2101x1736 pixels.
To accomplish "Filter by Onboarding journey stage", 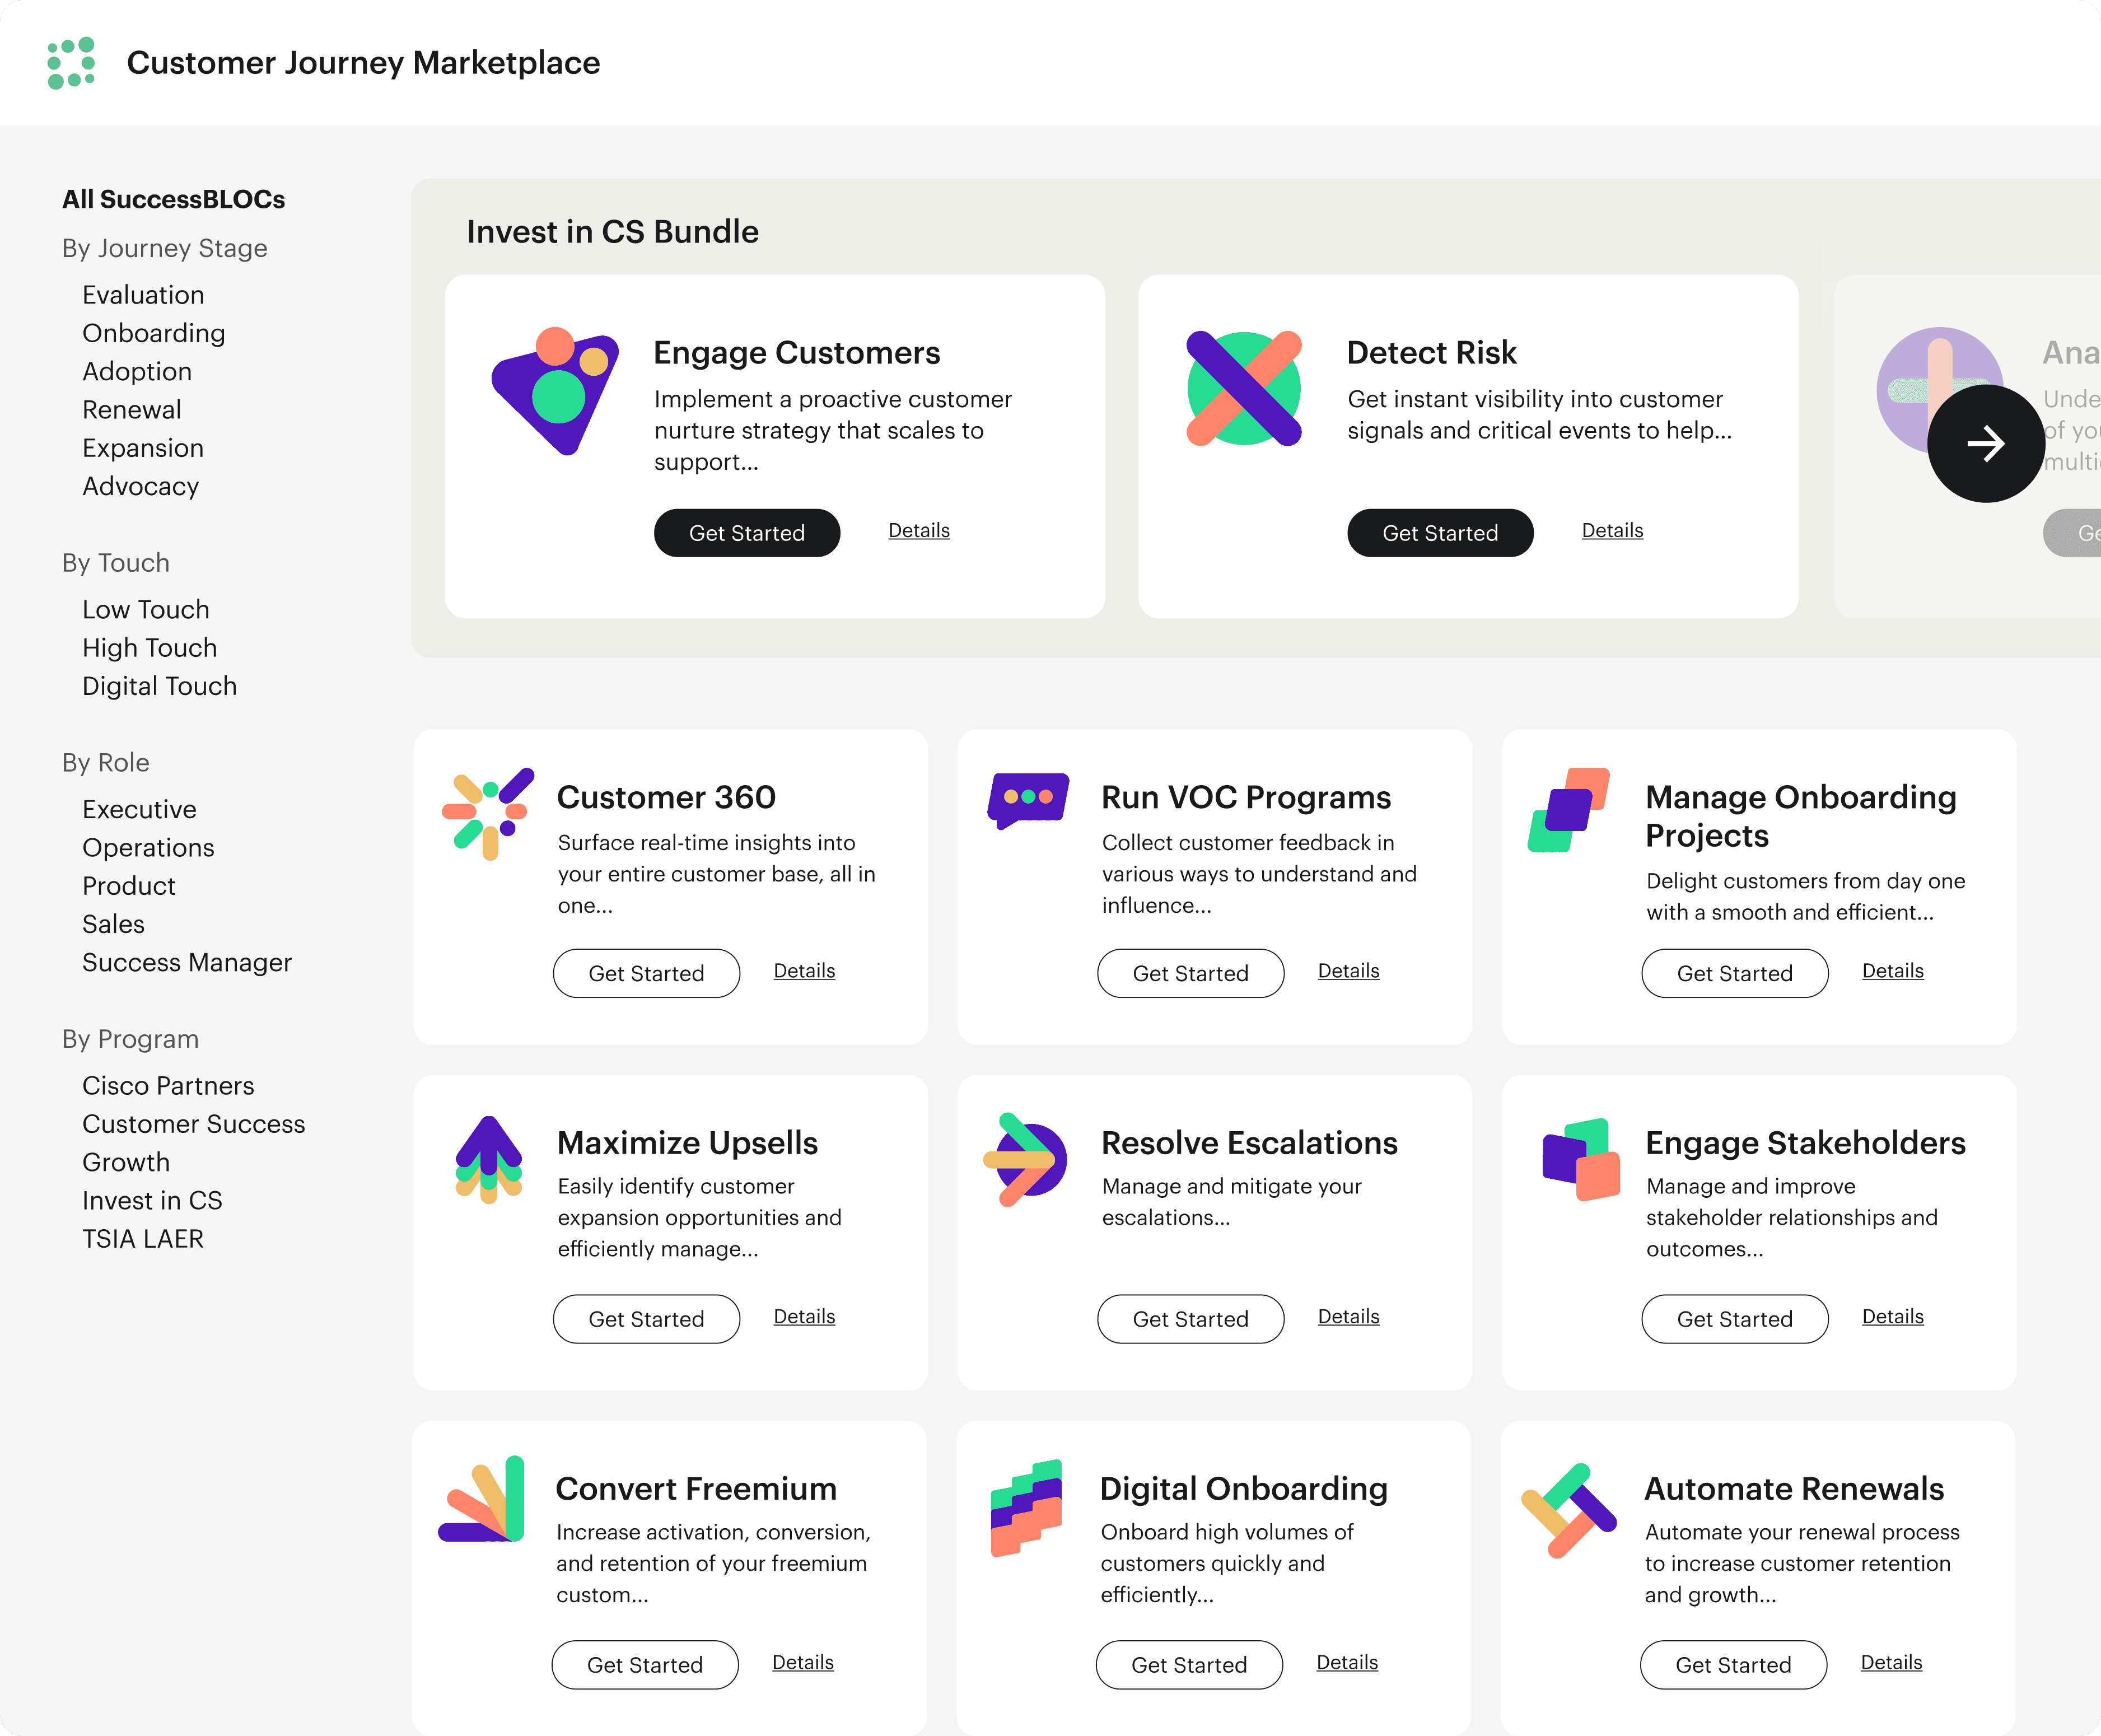I will point(153,333).
